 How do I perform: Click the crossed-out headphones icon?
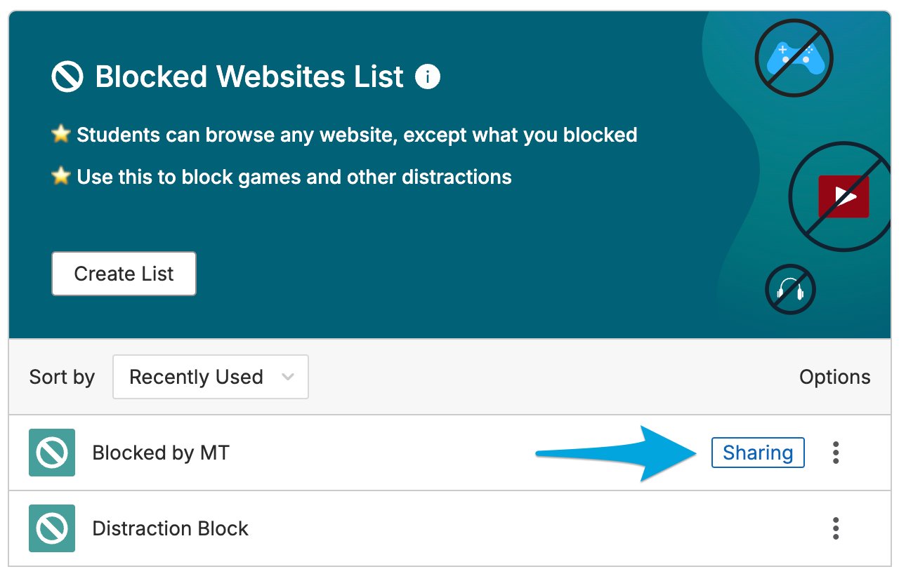(790, 289)
